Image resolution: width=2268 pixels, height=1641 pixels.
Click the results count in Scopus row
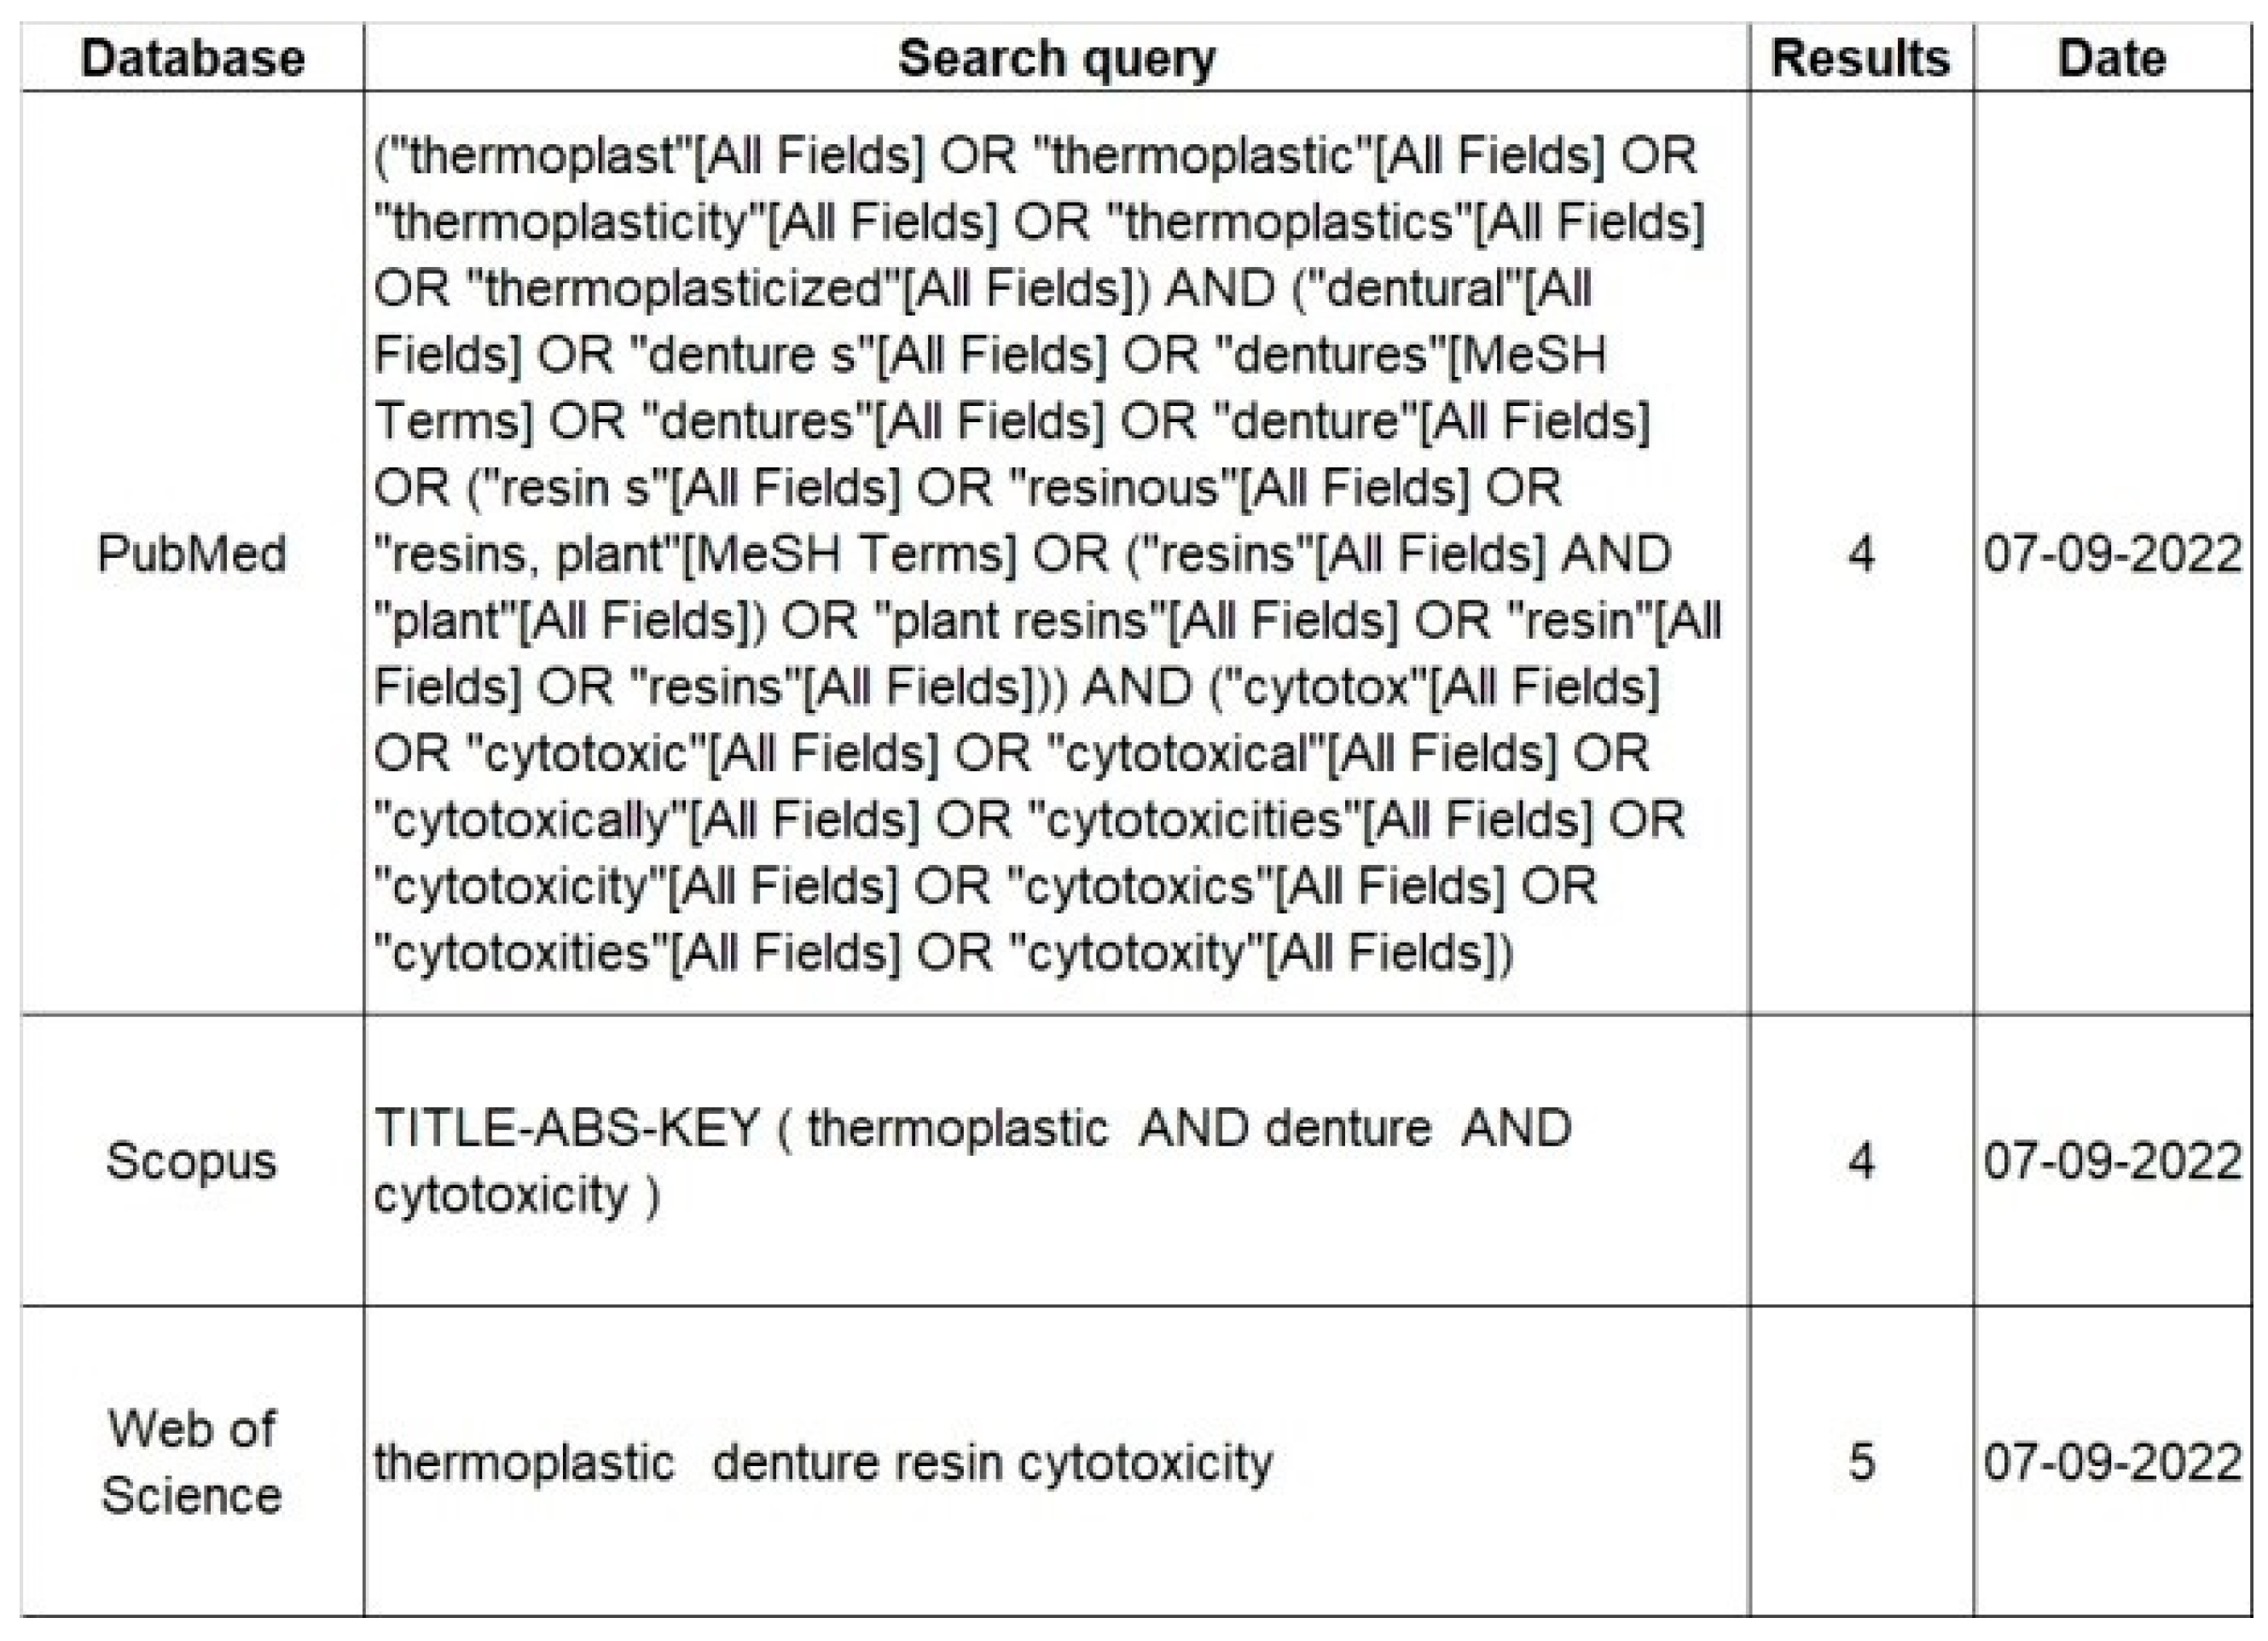pyautogui.click(x=1860, y=1161)
